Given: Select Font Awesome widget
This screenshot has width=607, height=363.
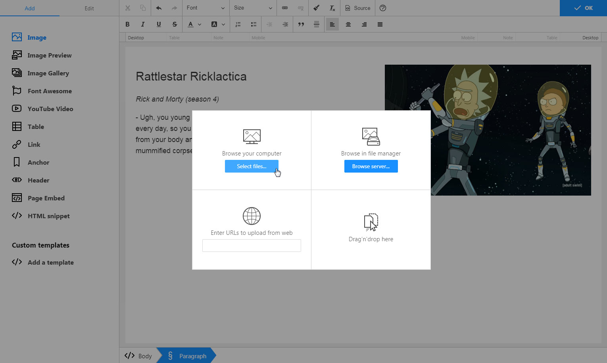Looking at the screenshot, I should tap(42, 91).
